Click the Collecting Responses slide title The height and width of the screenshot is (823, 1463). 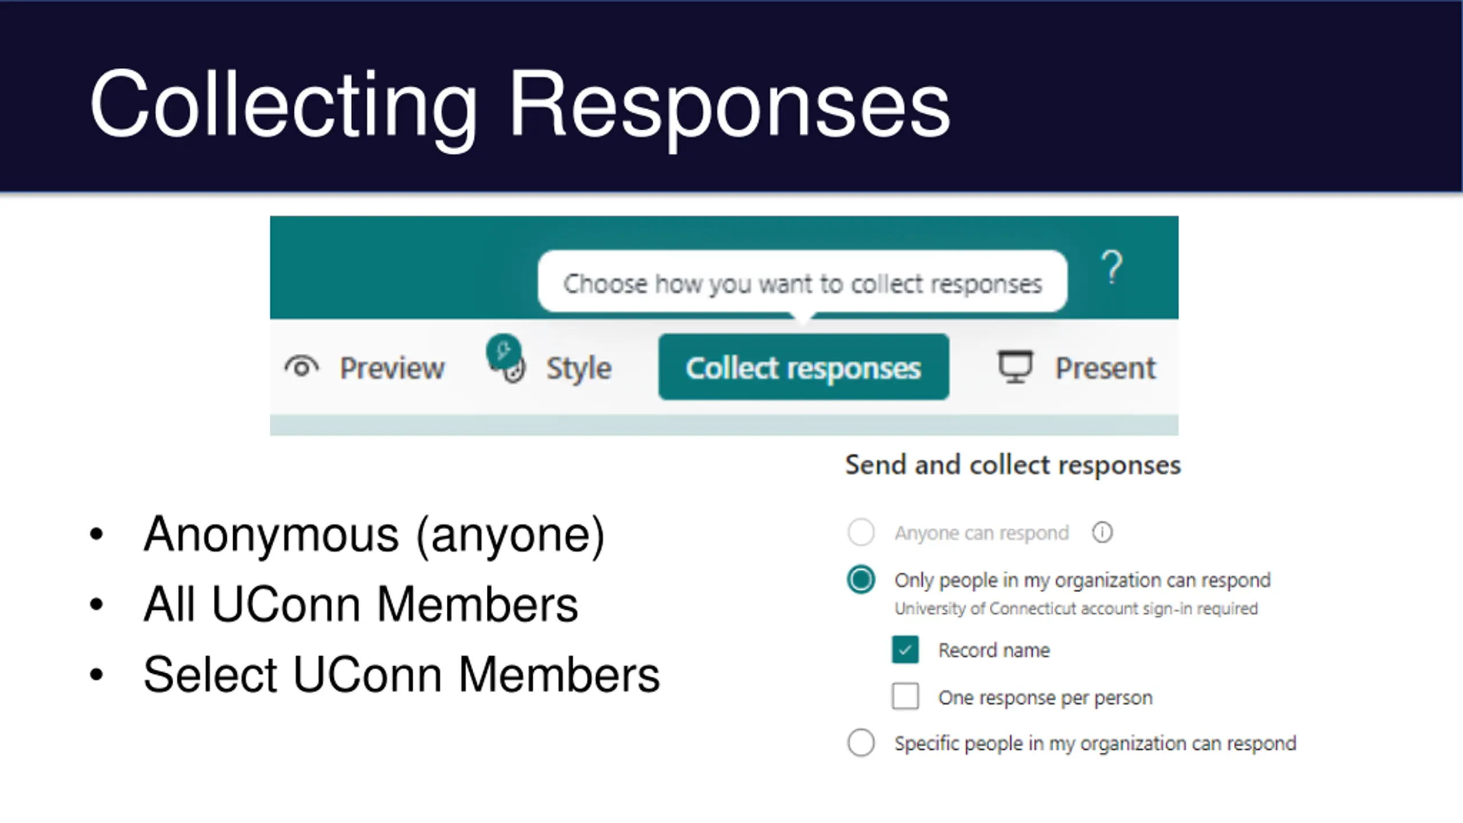click(519, 105)
